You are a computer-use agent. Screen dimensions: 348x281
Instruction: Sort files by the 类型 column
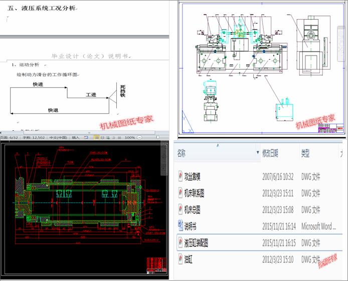305,153
